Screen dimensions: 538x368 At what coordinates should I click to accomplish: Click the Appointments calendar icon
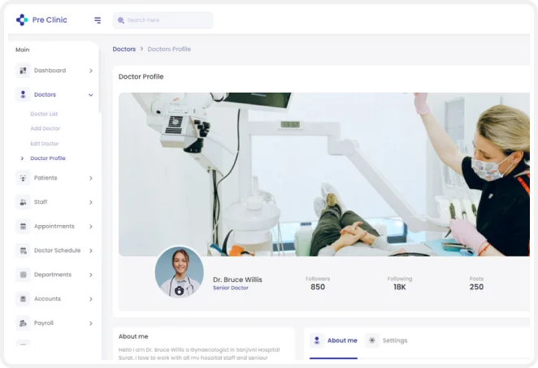[23, 227]
